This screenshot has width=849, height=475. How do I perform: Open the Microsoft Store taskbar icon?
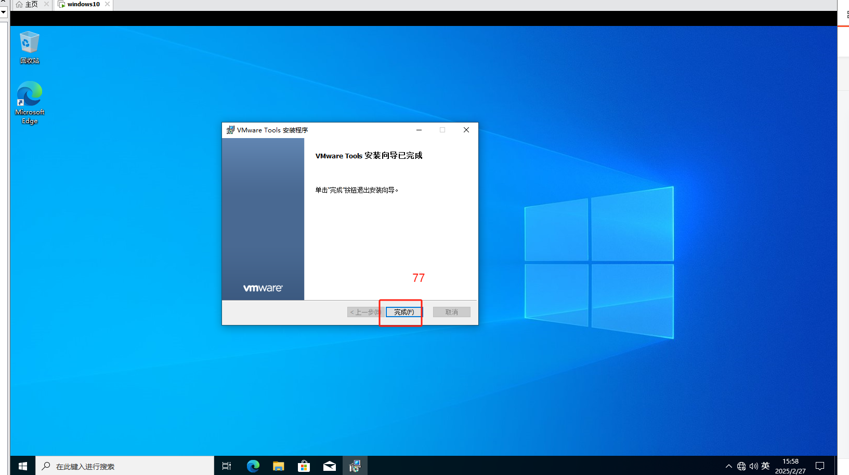(x=304, y=466)
